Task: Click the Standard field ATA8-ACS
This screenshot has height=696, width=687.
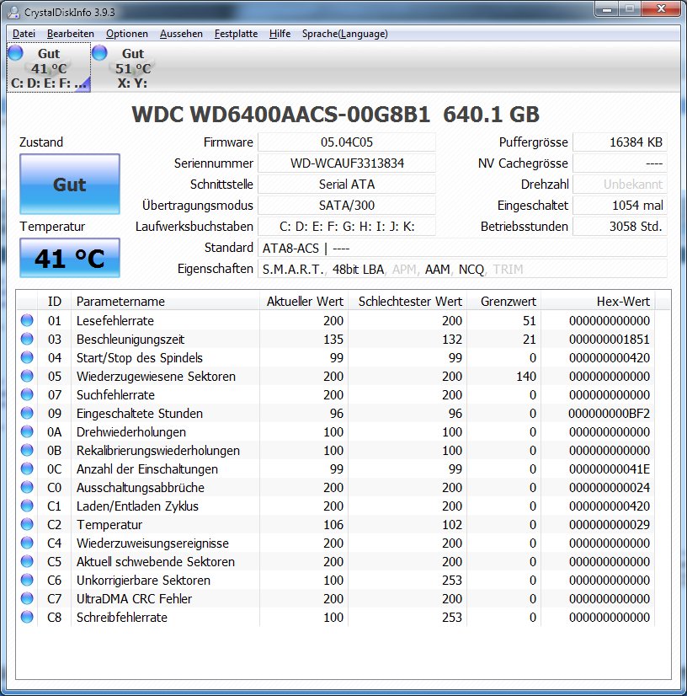Action: pyautogui.click(x=462, y=248)
